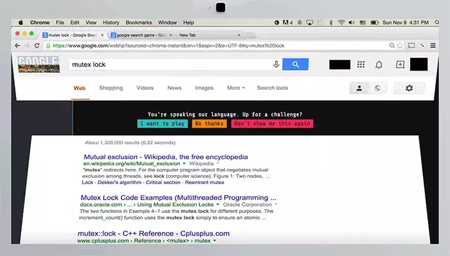Open the Google apps grid icon

pos(361,65)
